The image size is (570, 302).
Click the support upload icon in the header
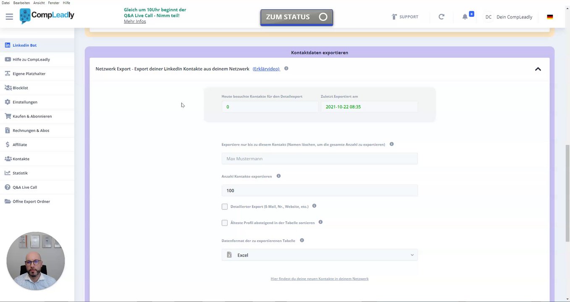(394, 17)
